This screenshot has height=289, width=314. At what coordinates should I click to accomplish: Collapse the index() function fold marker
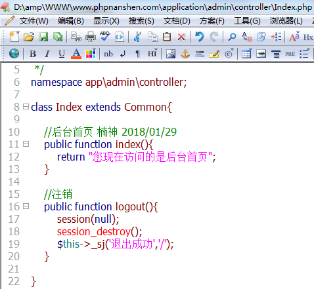26,144
